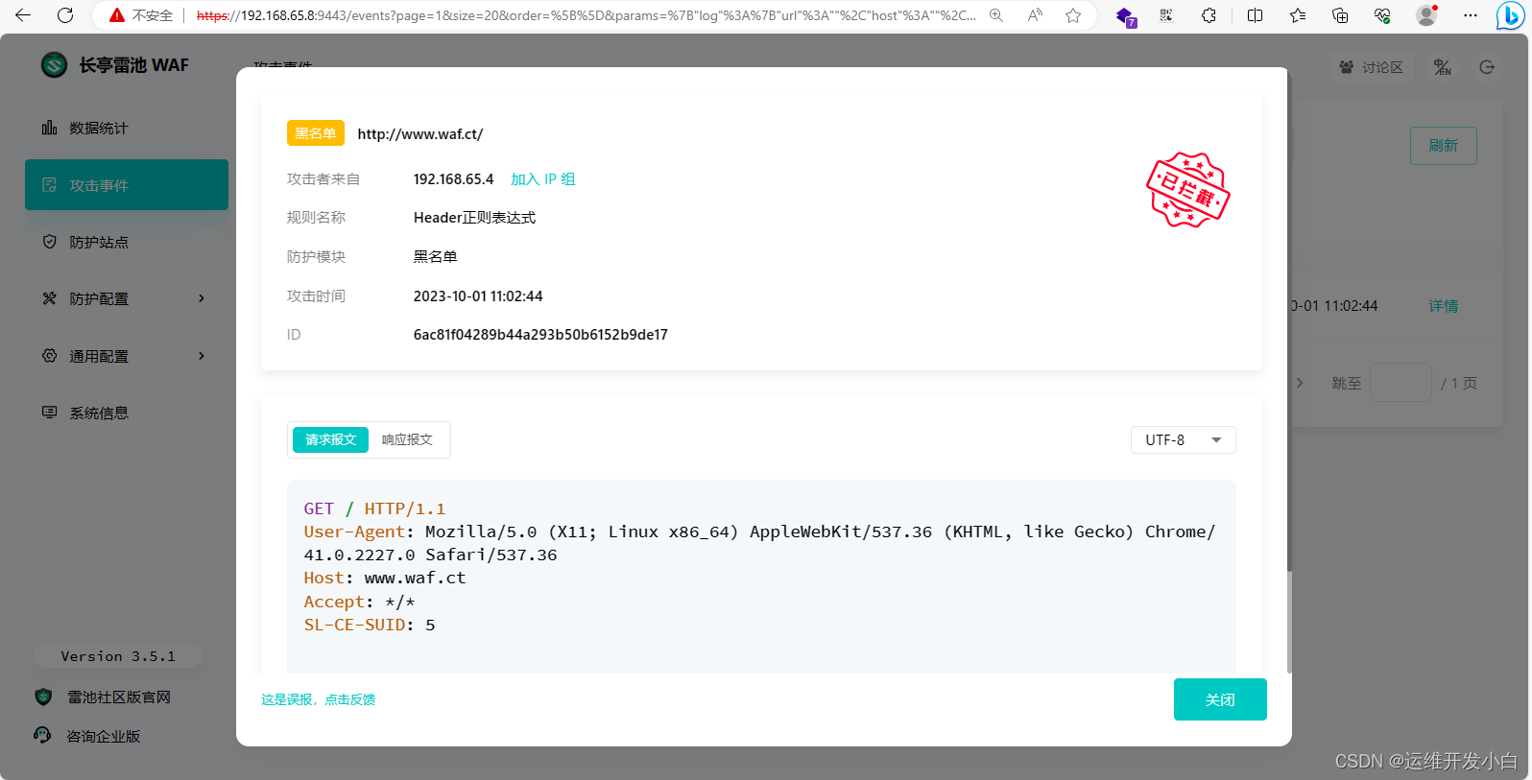Switch language with the translate icon
The height and width of the screenshot is (780, 1532).
1443,67
